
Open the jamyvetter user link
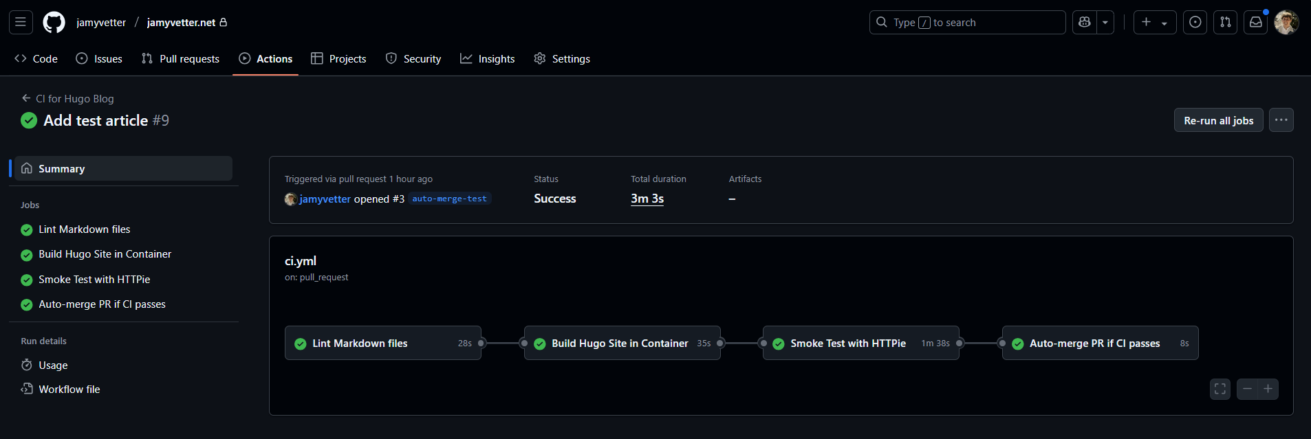click(325, 199)
